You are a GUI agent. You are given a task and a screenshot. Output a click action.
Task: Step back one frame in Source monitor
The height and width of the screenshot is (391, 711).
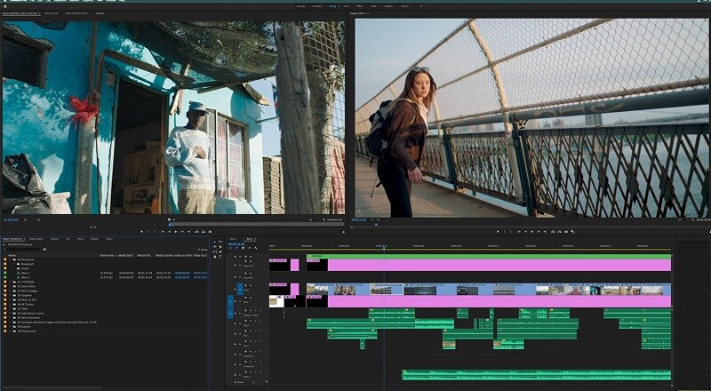tap(169, 231)
